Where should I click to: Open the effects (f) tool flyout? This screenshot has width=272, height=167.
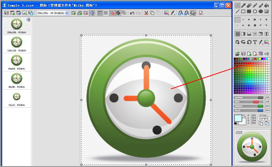tap(261, 42)
